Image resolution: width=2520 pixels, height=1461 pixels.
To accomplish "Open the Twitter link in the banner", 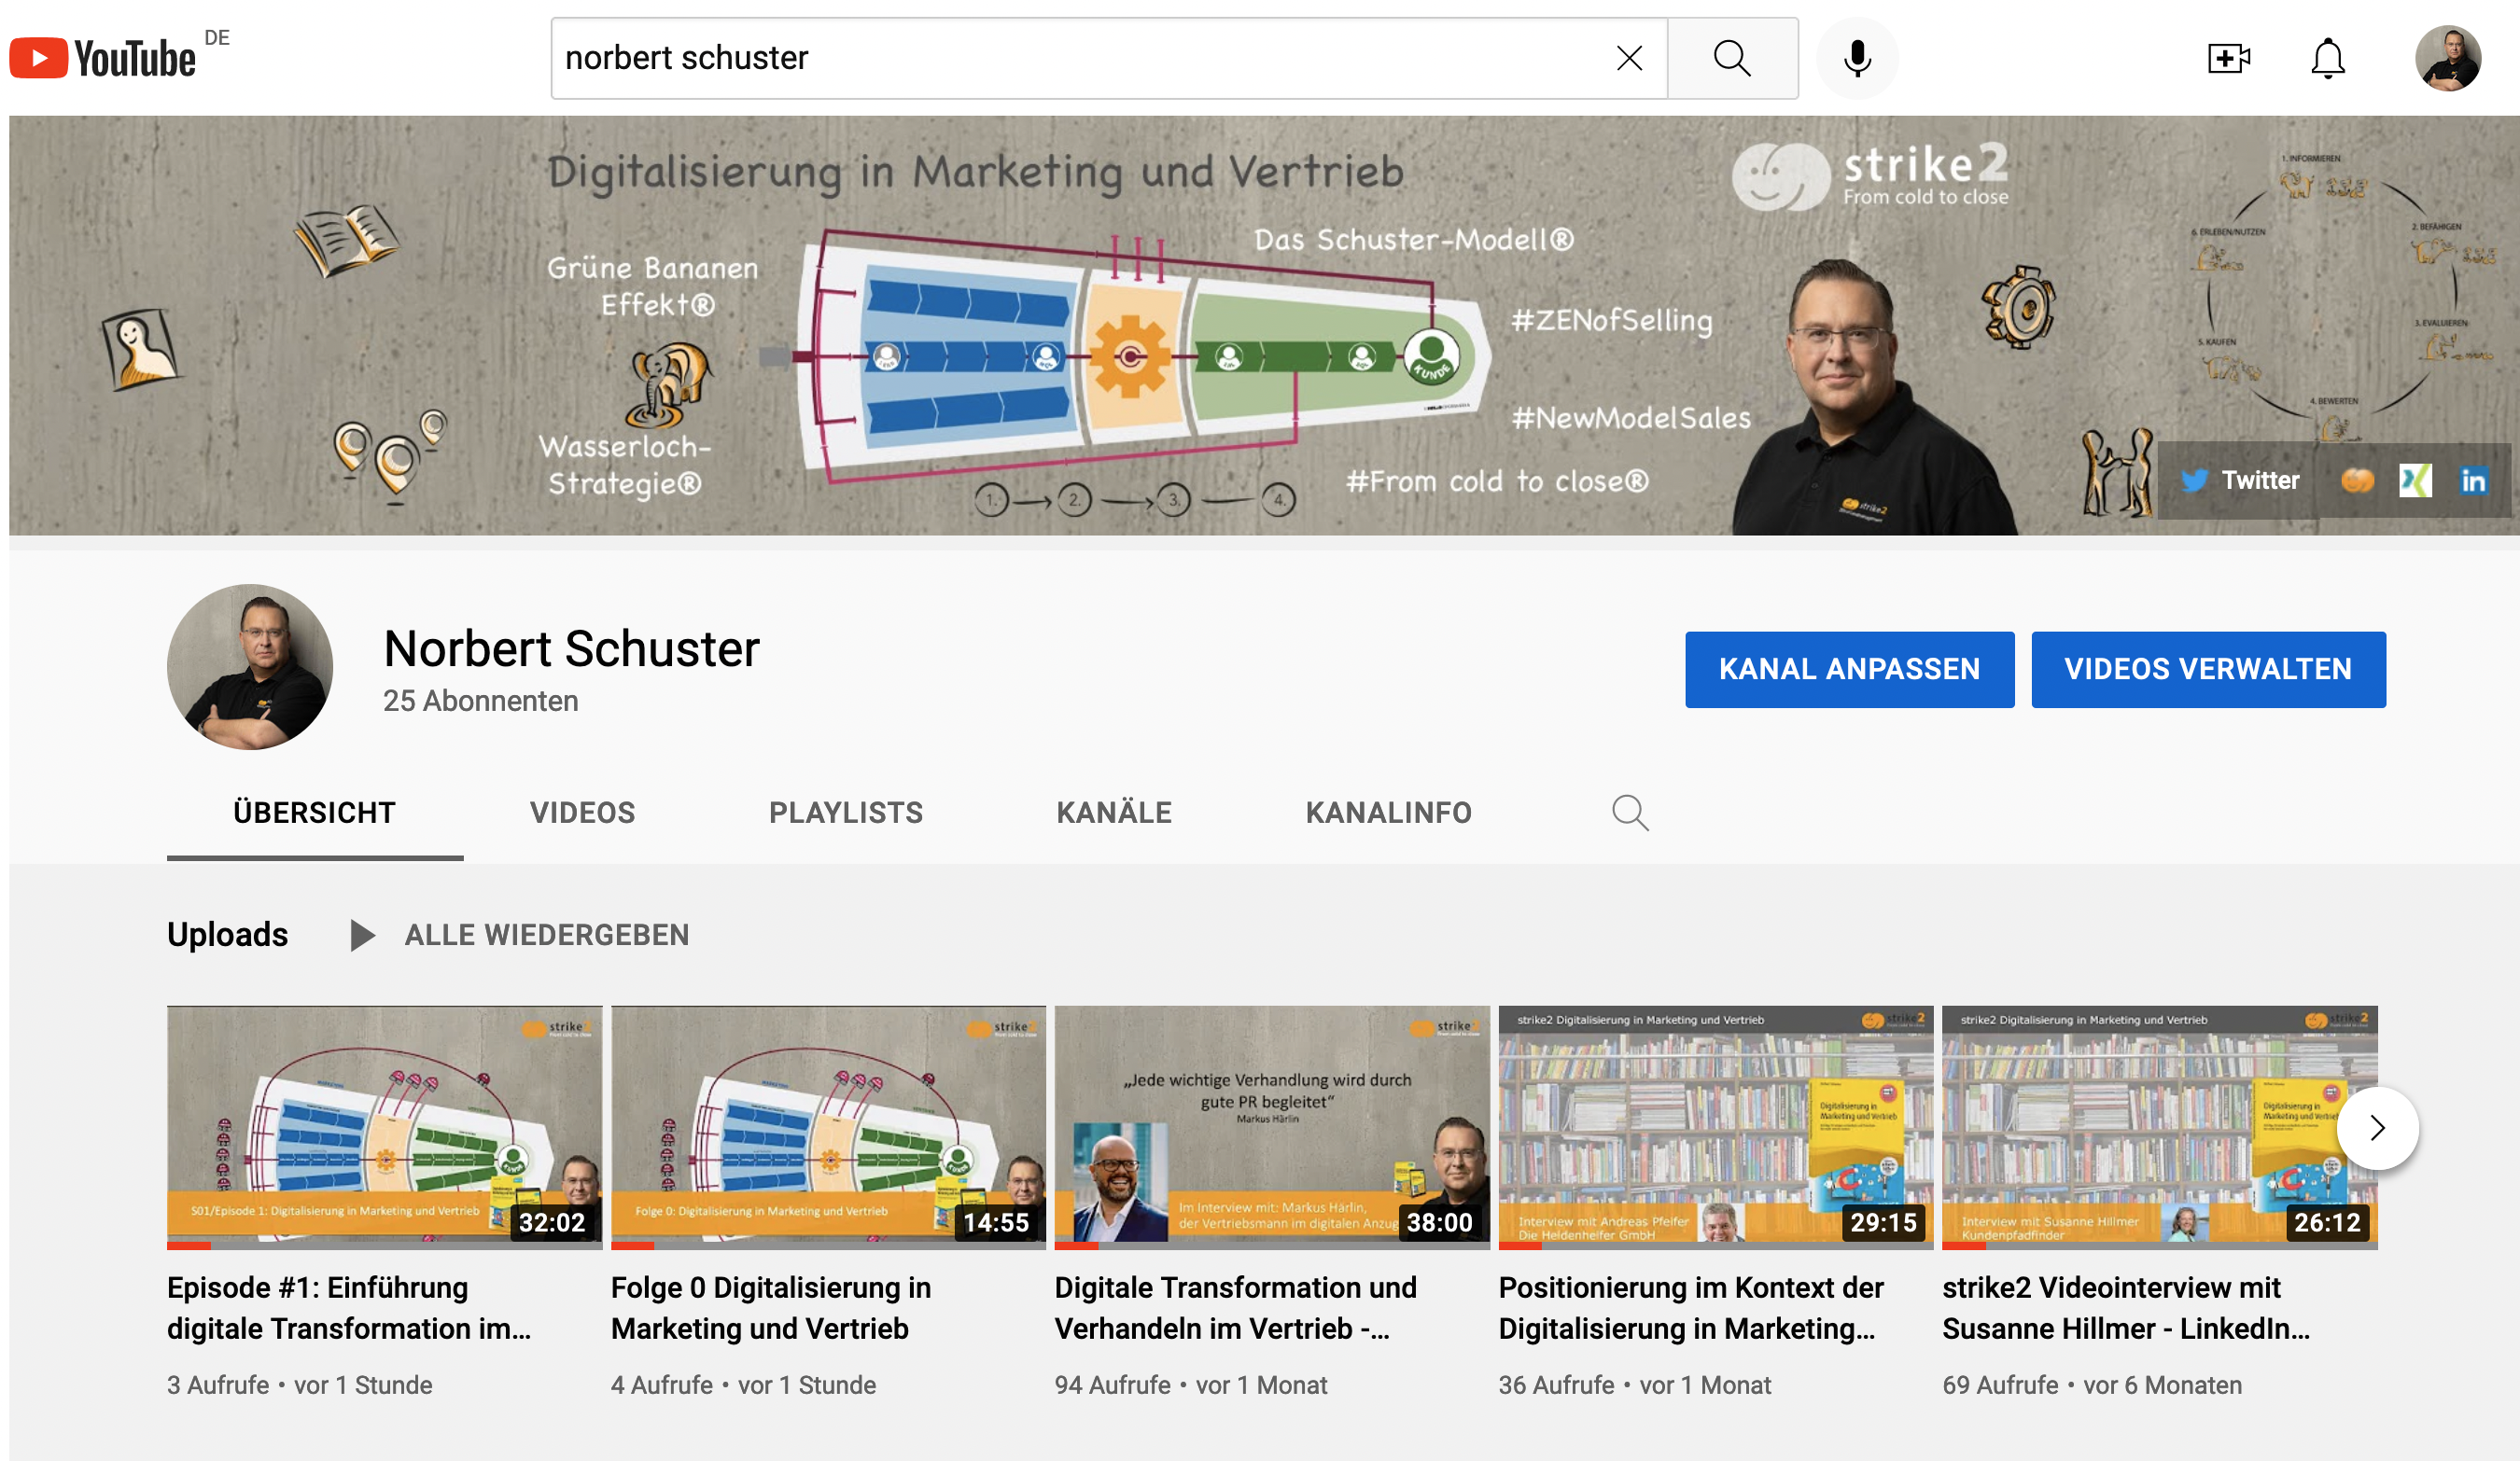I will click(2240, 480).
